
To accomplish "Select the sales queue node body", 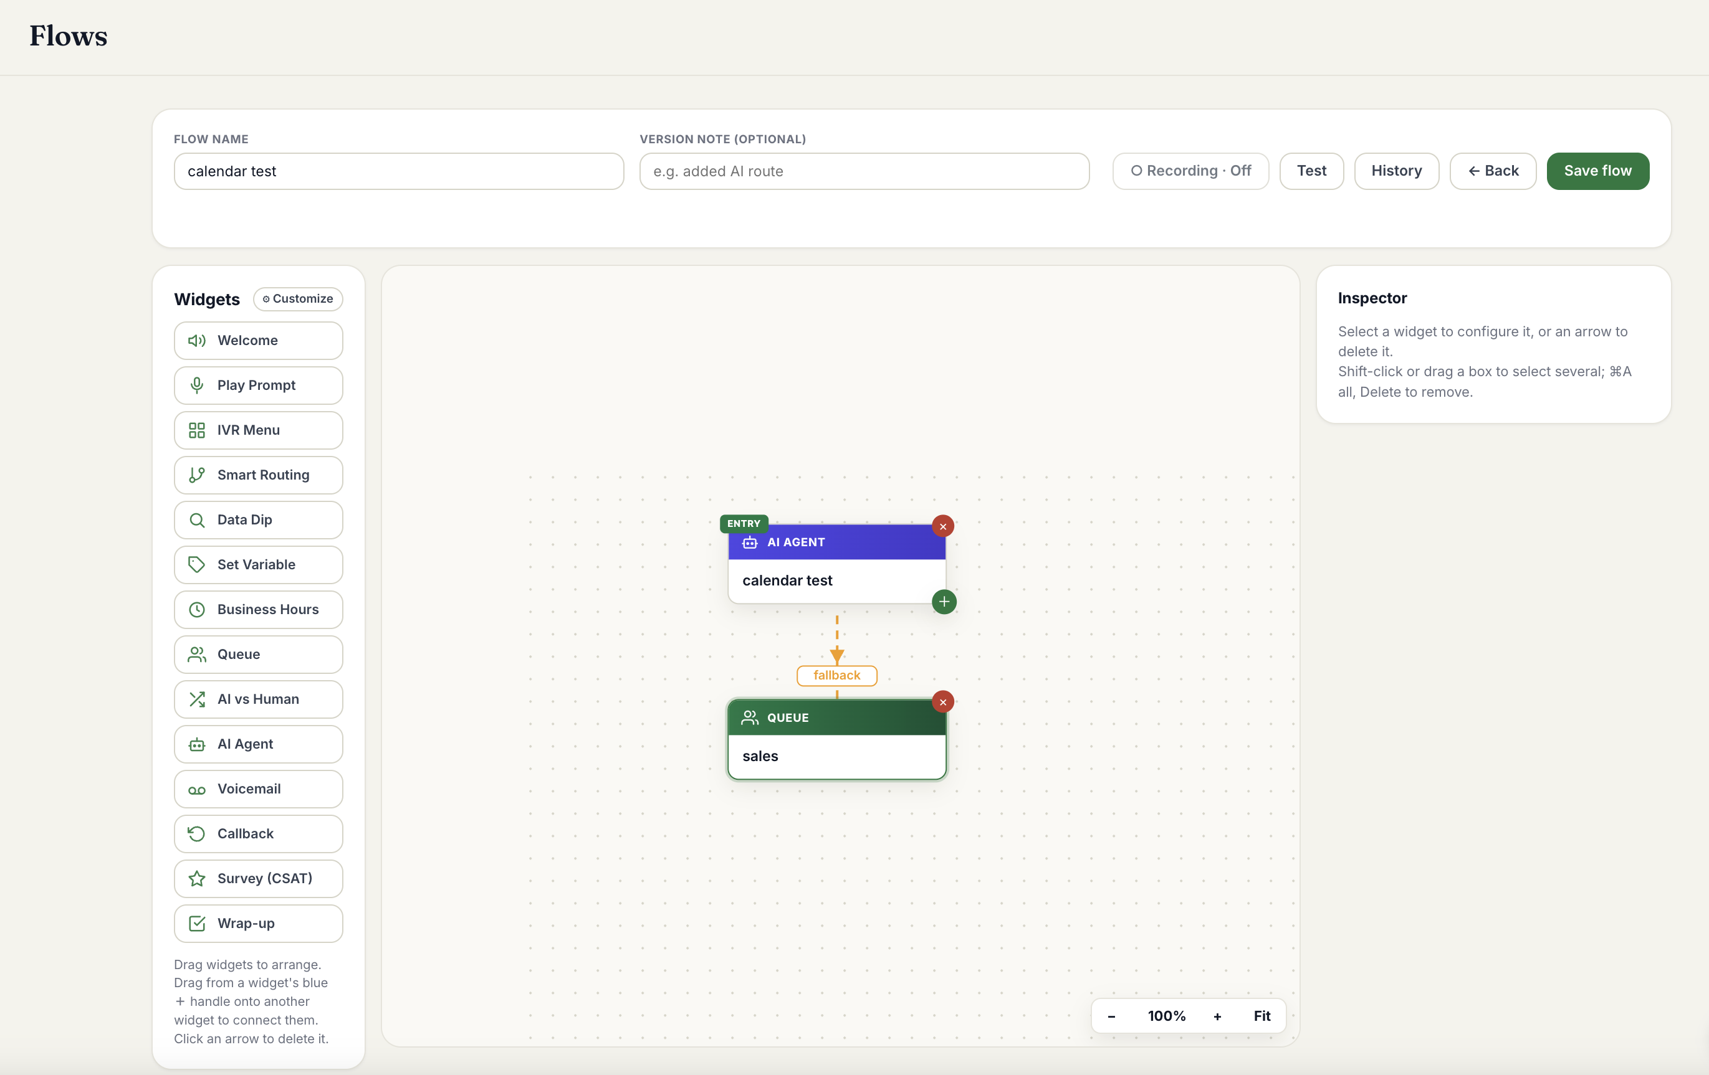I will [x=837, y=757].
